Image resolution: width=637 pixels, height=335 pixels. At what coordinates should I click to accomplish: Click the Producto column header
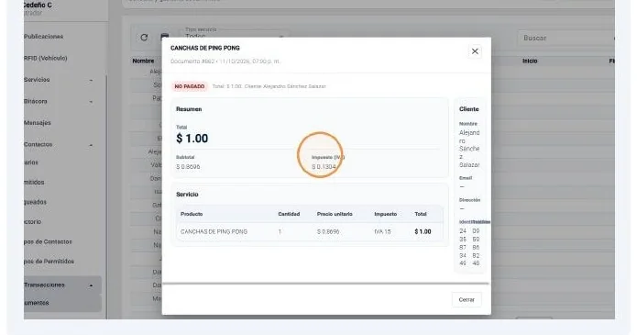pos(192,214)
